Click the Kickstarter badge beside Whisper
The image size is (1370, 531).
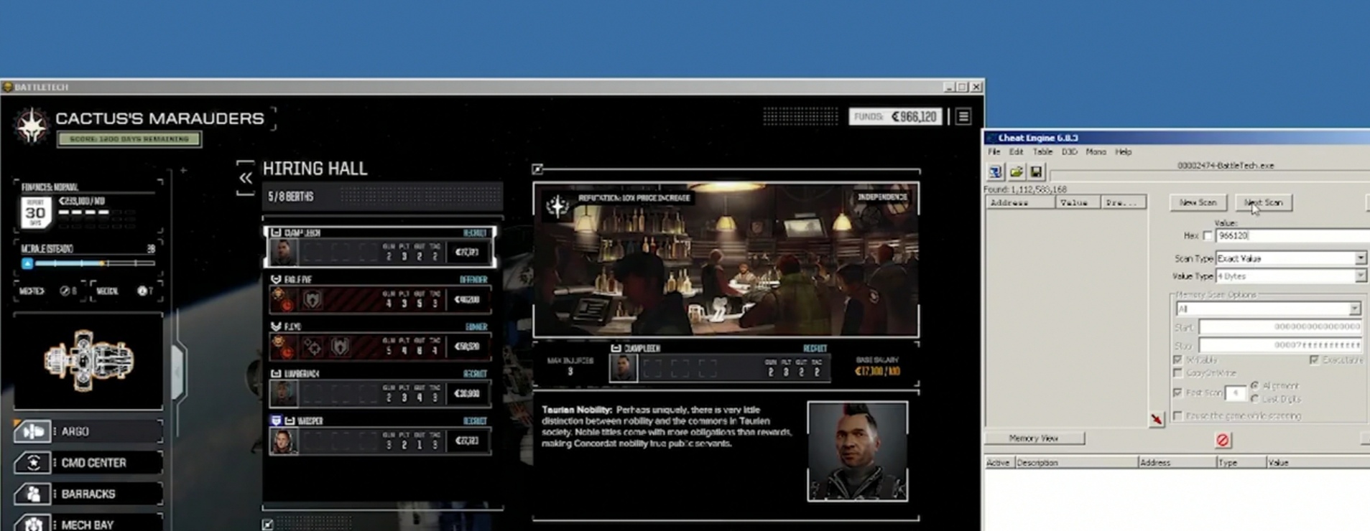pos(276,420)
